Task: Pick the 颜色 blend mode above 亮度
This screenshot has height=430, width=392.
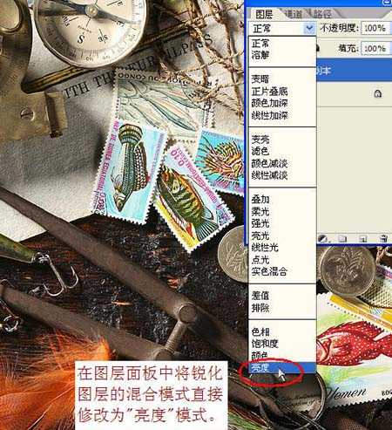Action: [260, 355]
